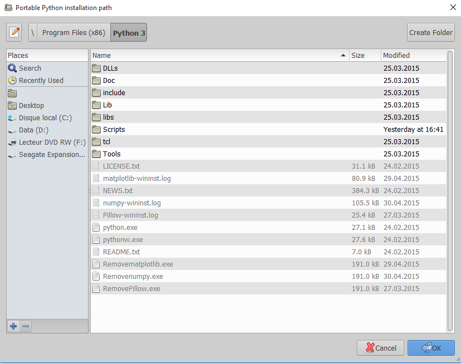Viewport: 461px width, 364px height.
Task: Click the Search magnifier icon in Places
Action: [x=12, y=68]
